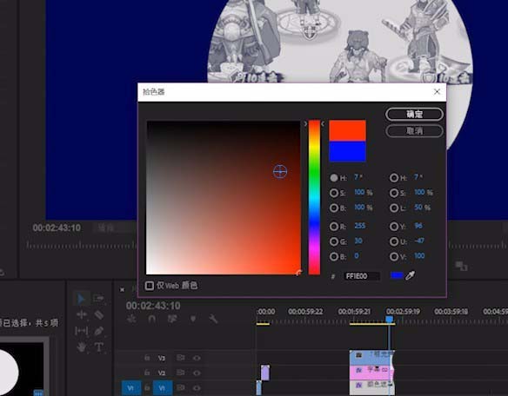Click the timeline playhead timecode 00:02:43:10
This screenshot has width=508, height=396.
(x=153, y=306)
